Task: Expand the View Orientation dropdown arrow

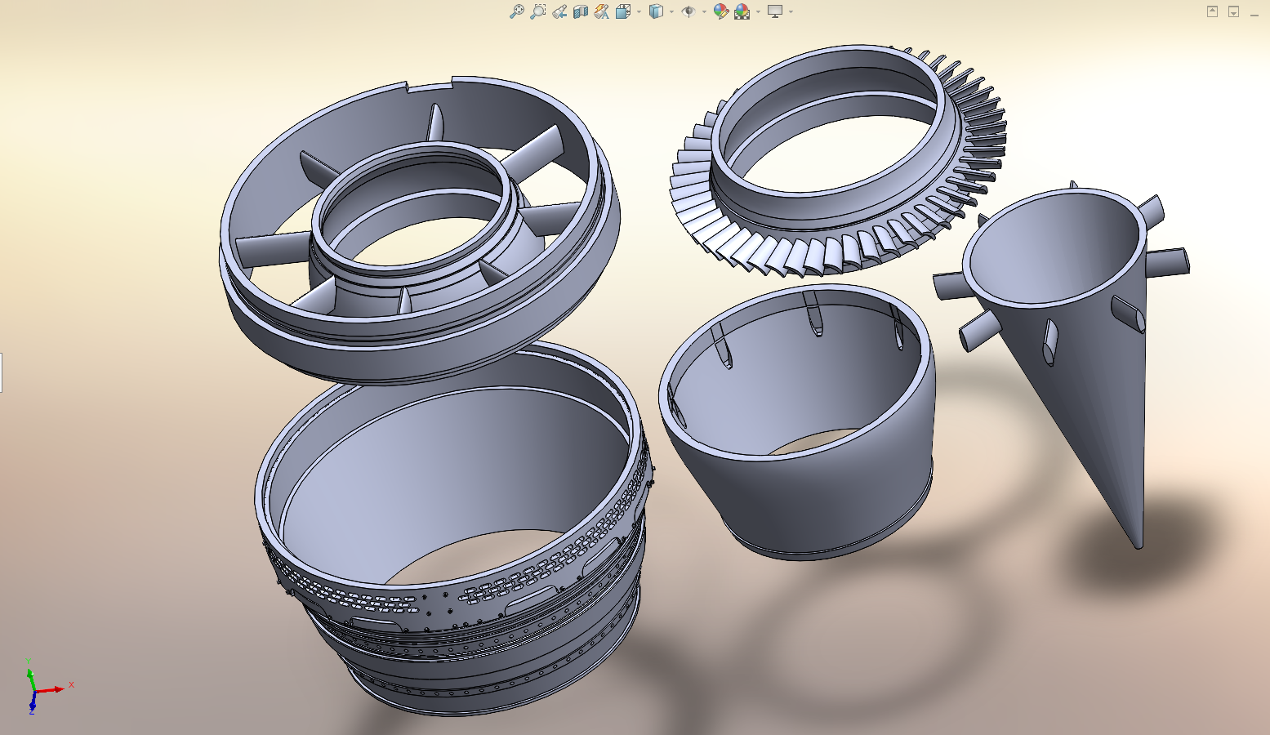Action: click(639, 11)
